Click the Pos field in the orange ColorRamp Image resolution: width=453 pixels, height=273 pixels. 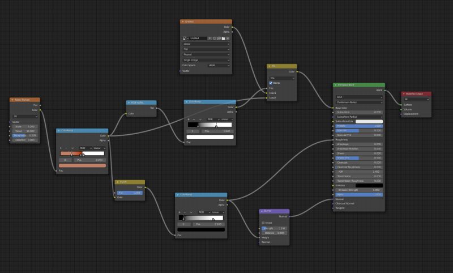90,160
